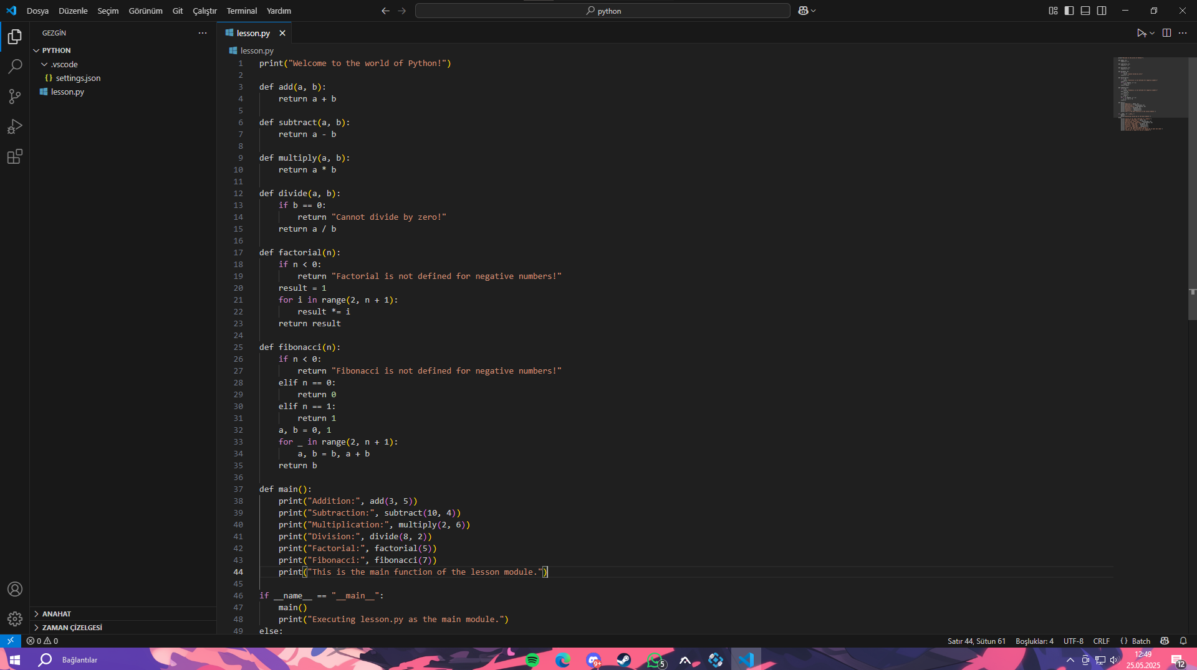Click the Copilot status icon in status bar

[x=1165, y=641]
